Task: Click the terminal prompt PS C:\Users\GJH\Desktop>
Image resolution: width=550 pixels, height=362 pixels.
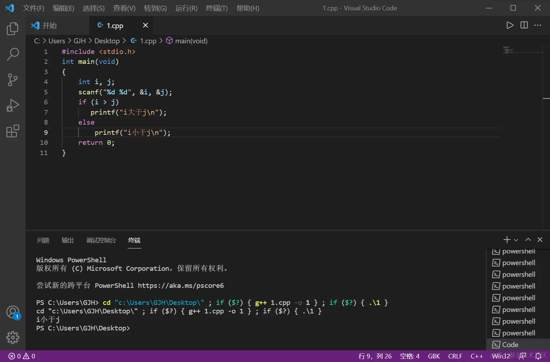Action: click(83, 328)
